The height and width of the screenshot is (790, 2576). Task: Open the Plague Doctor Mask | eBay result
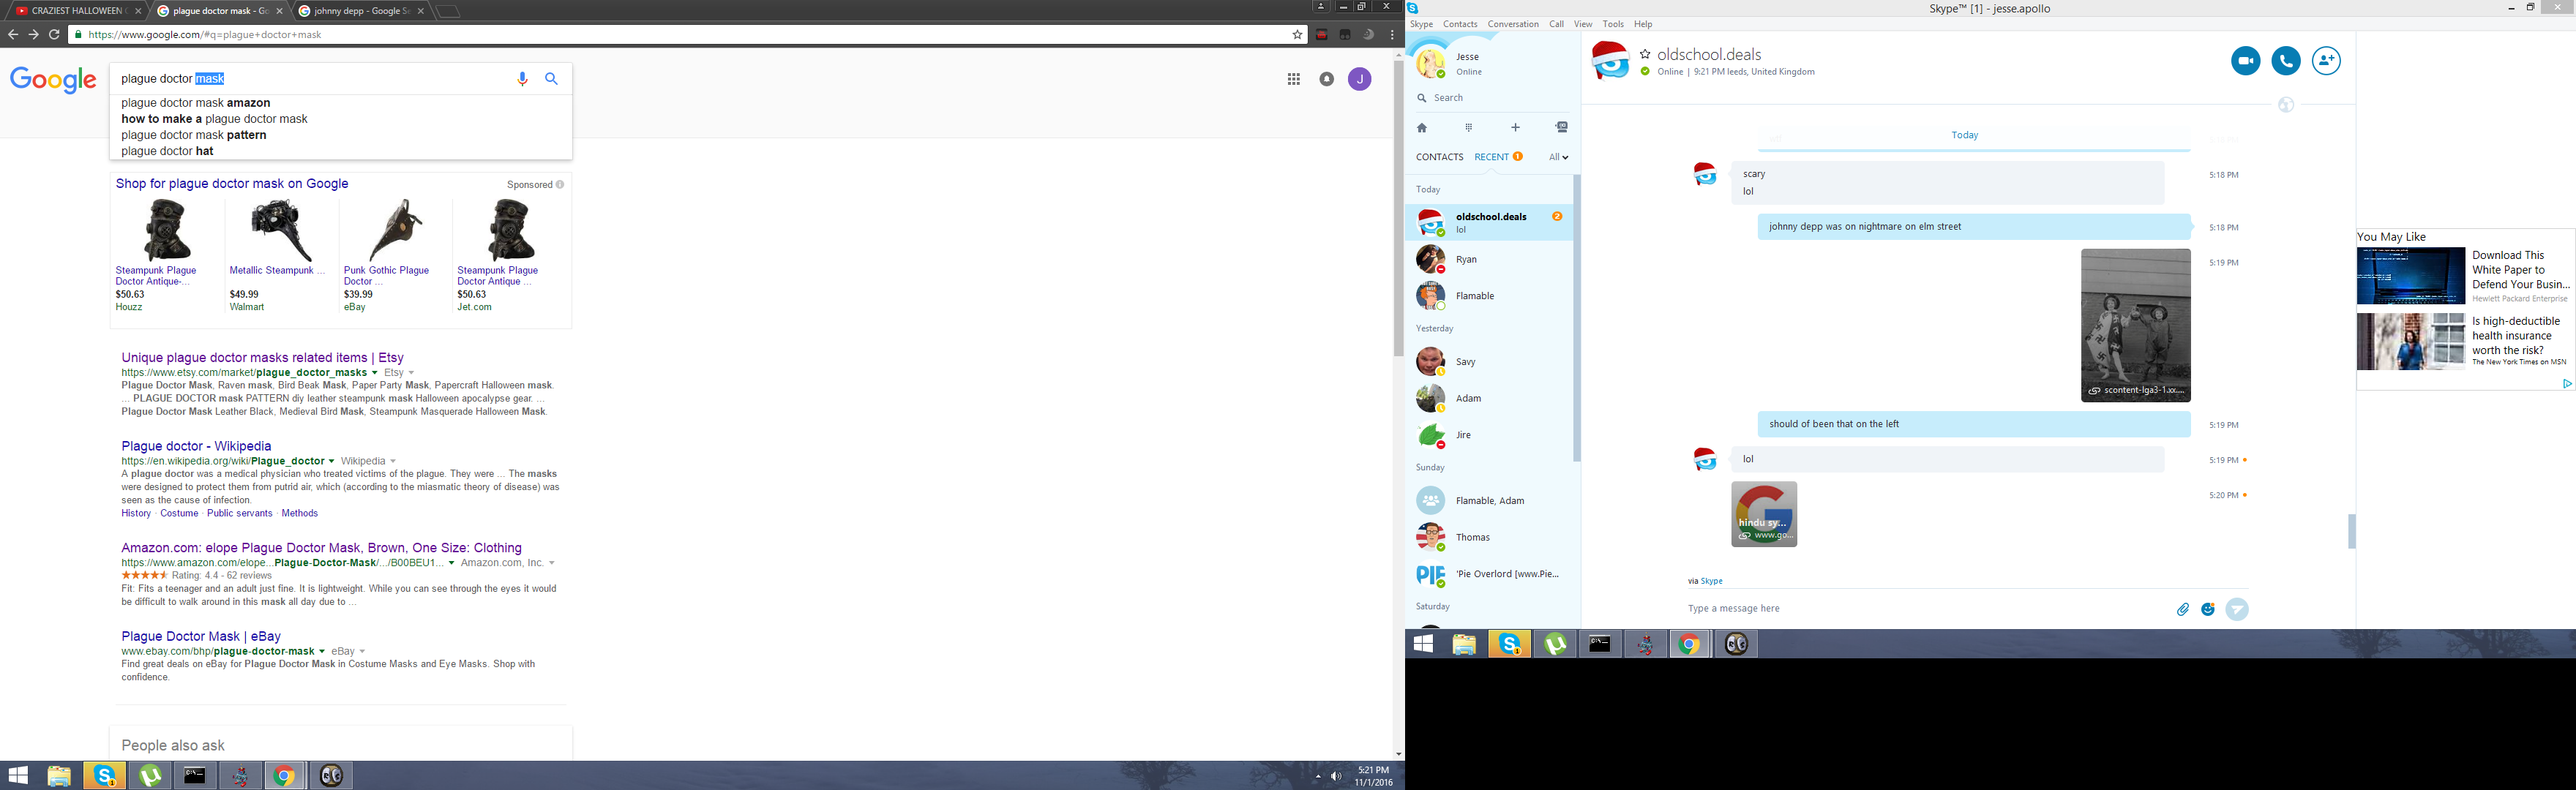pos(201,636)
